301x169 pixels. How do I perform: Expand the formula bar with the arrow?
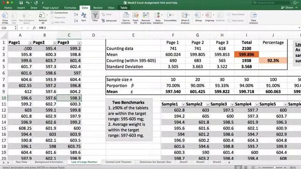(x=299, y=28)
